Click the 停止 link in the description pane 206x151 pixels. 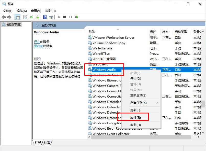coord(37,42)
